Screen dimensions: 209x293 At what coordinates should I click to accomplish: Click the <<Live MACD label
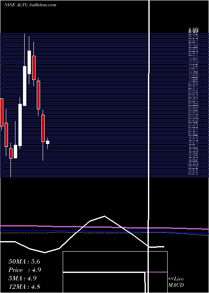point(176,282)
